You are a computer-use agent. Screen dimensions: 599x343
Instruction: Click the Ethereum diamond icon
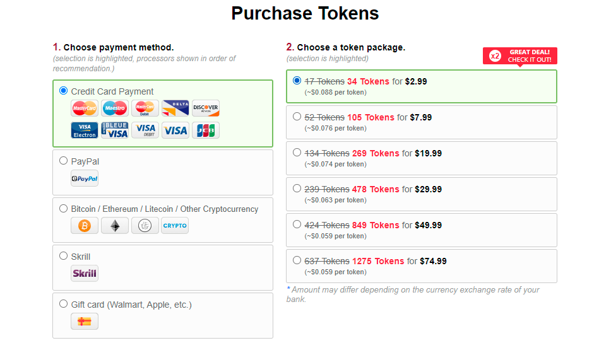click(x=115, y=226)
